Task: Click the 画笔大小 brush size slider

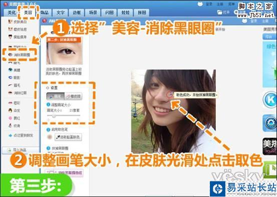Action: [x=64, y=116]
